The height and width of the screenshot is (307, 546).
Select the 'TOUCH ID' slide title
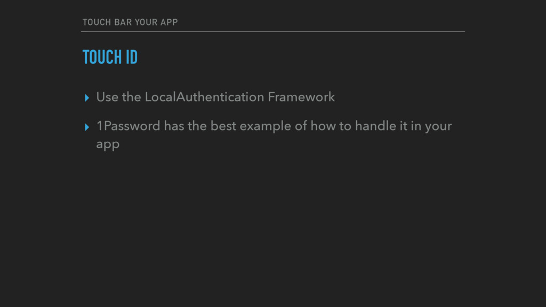[x=110, y=57]
